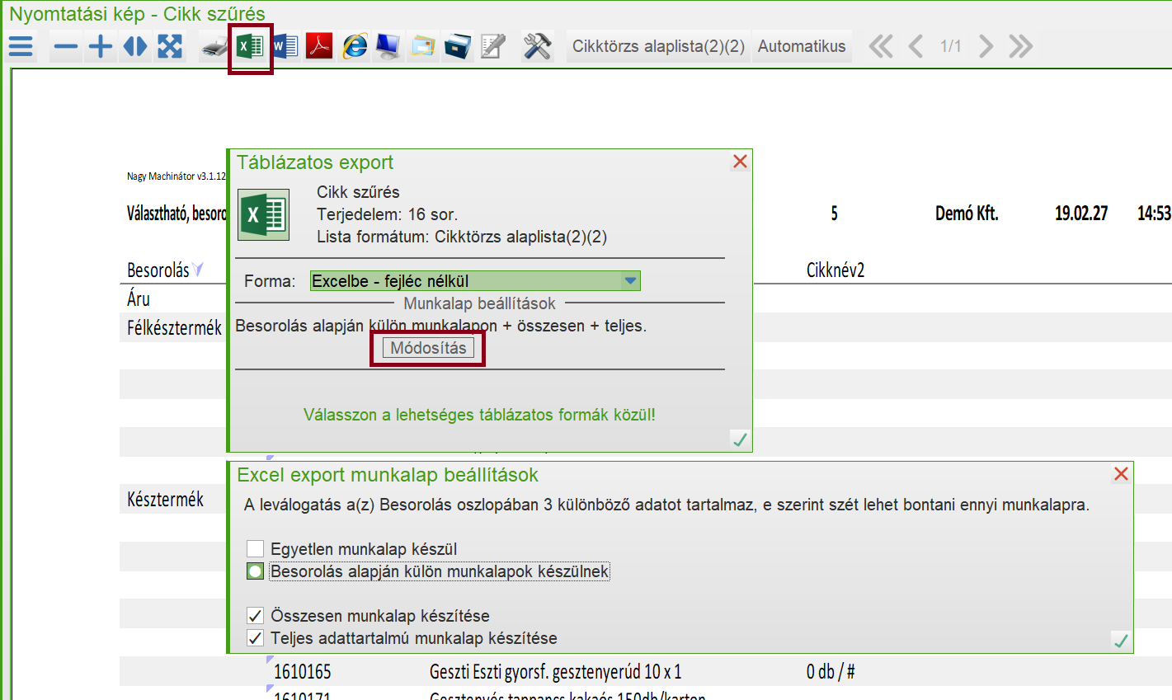Screen dimensions: 1172x700
Task: Open the Automatikus toolbar selector
Action: (802, 46)
